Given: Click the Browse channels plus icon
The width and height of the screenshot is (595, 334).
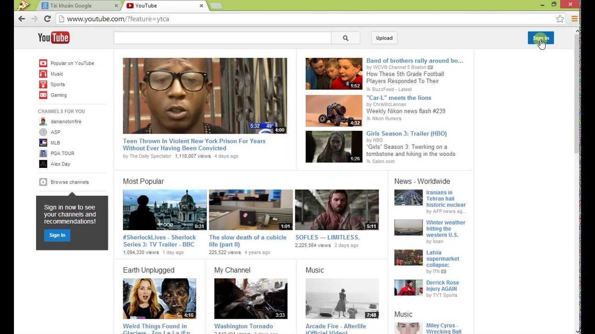Looking at the screenshot, I should [43, 182].
